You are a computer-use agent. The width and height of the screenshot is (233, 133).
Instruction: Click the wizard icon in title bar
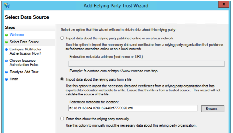coord(7,5)
